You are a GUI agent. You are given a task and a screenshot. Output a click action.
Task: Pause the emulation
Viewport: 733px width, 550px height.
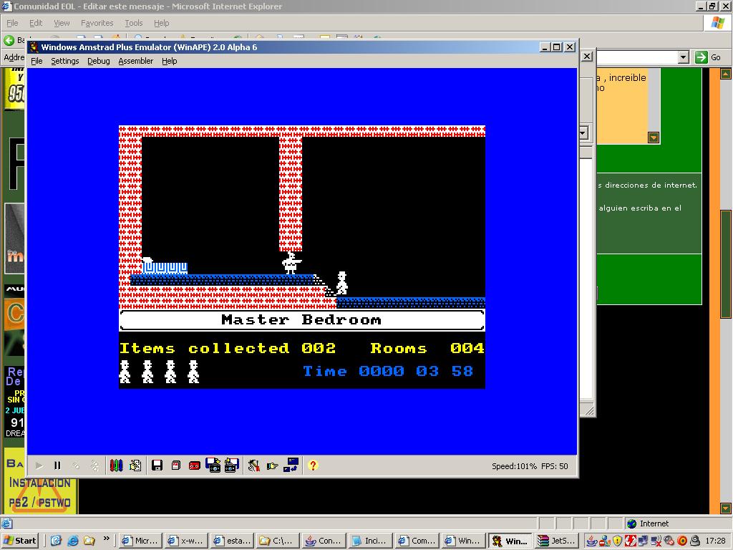point(57,465)
